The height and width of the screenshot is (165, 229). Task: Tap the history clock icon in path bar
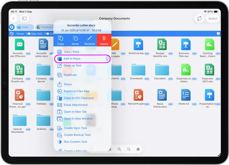pyautogui.click(x=12, y=34)
